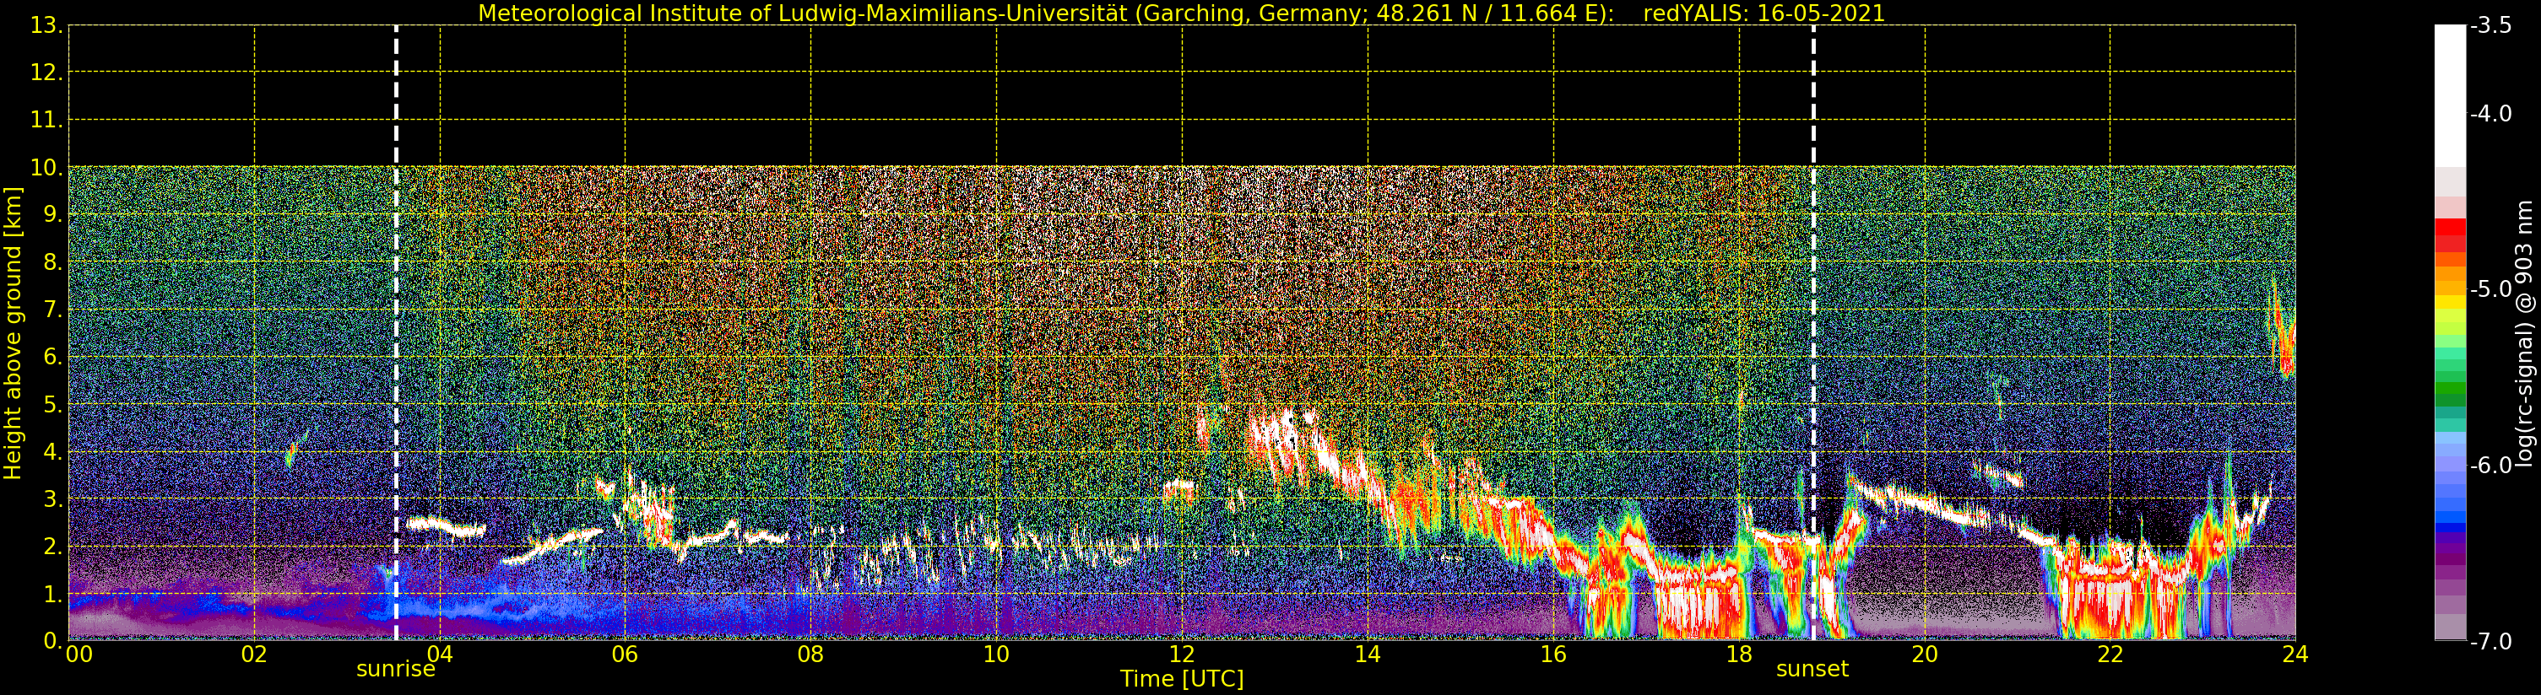Click the height axis tick "9."
The image size is (2541, 695).
tap(52, 216)
